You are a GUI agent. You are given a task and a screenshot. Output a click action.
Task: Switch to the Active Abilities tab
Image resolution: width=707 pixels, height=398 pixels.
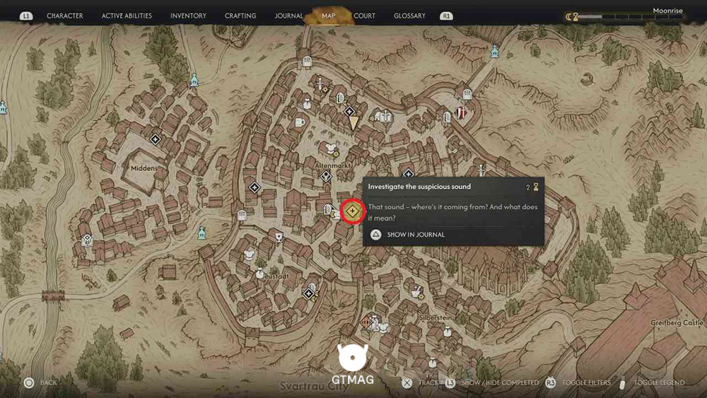127,16
